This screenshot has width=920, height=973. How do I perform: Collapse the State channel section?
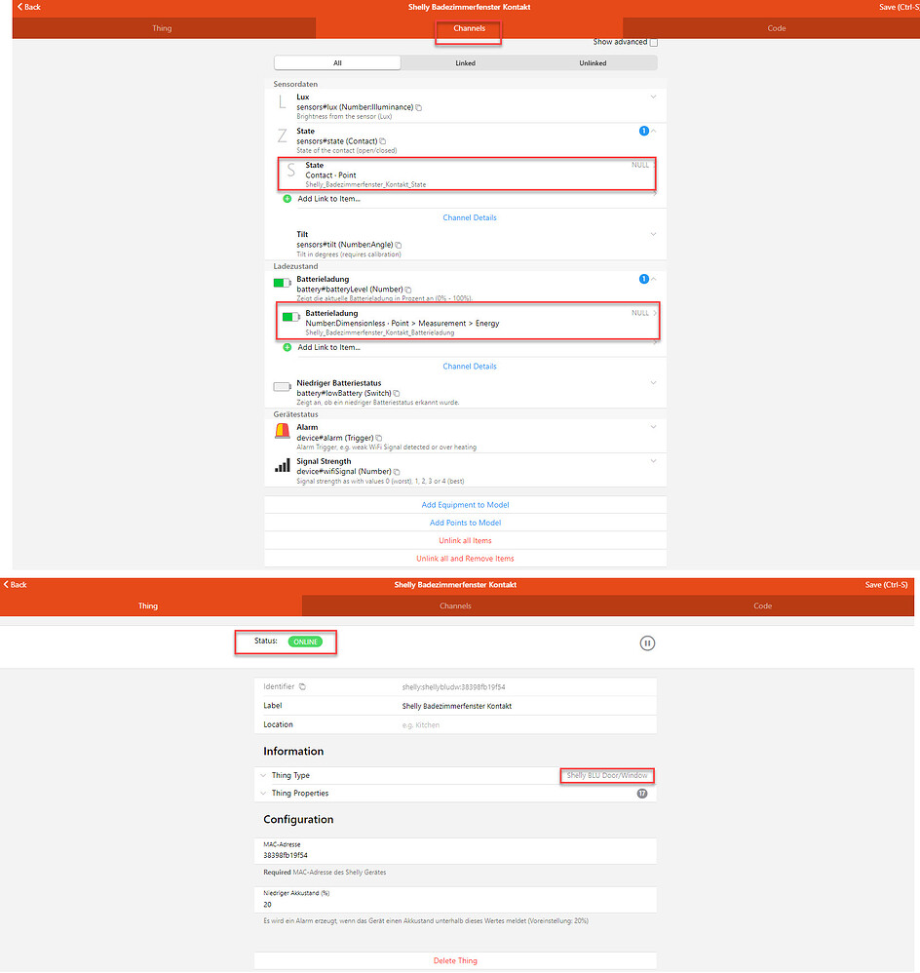653,131
